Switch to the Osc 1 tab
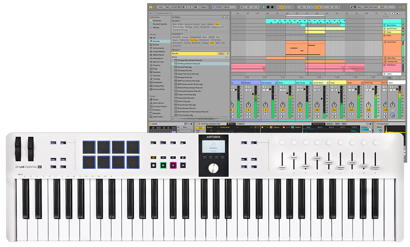 click(232, 124)
